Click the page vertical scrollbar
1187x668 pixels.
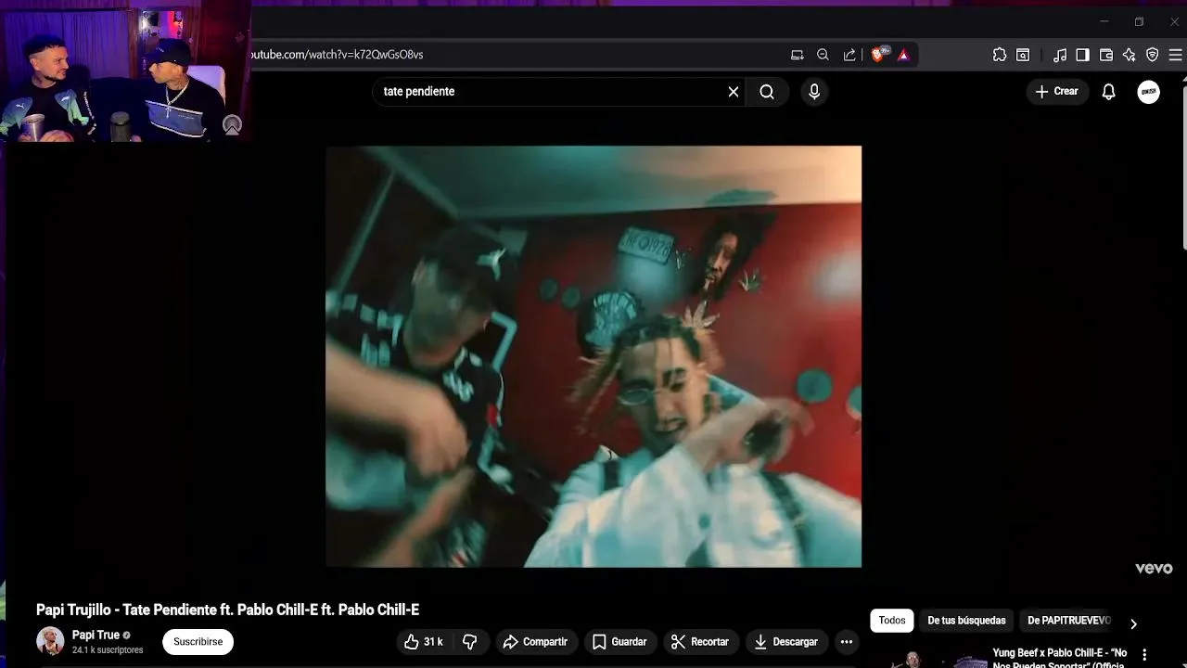pyautogui.click(x=1182, y=167)
